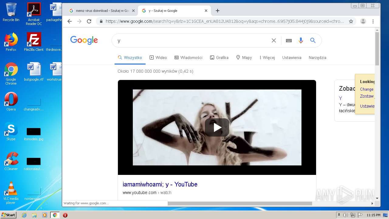Switch to Wiadomości results

pyautogui.click(x=188, y=57)
